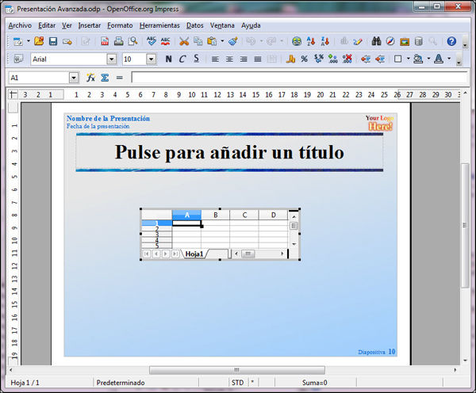Select the Hoja1 sheet tab
The image size is (476, 393).
(194, 254)
